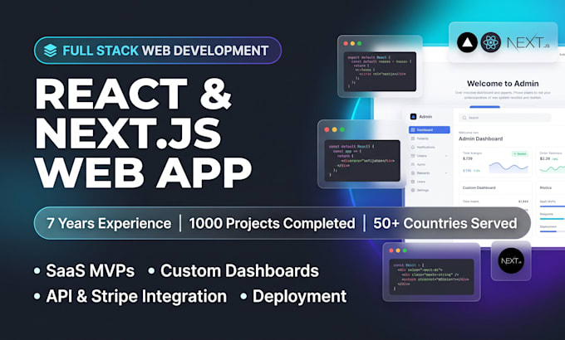Screen dimensions: 565x340
Task: Click the Deployment progress bar in dashboard
Action: tap(553, 231)
